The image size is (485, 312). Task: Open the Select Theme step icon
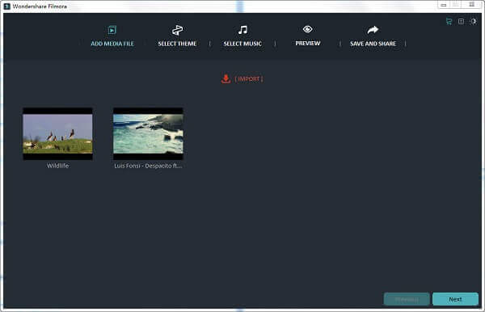(177, 30)
